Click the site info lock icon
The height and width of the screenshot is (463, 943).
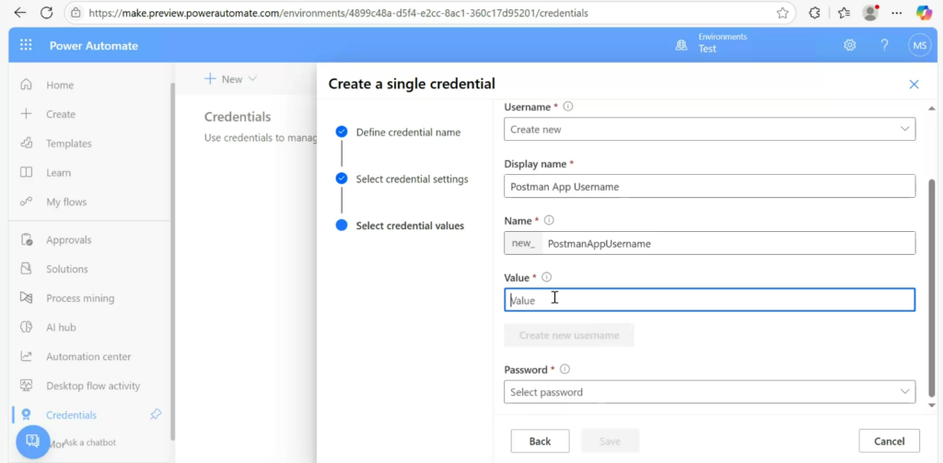(76, 13)
